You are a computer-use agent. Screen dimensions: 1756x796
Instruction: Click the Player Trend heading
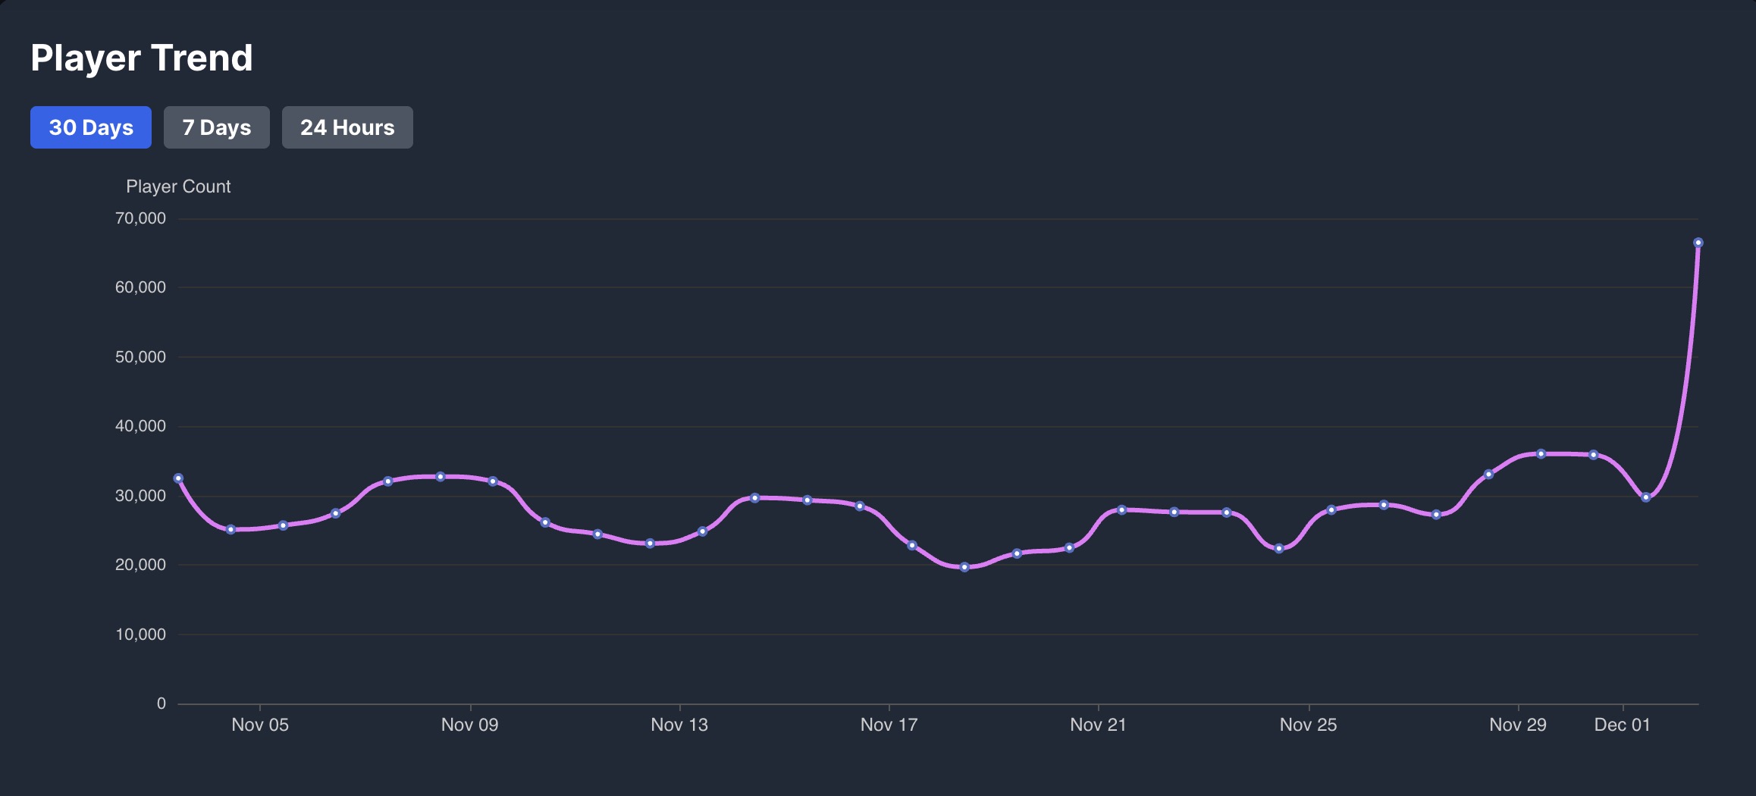click(142, 58)
